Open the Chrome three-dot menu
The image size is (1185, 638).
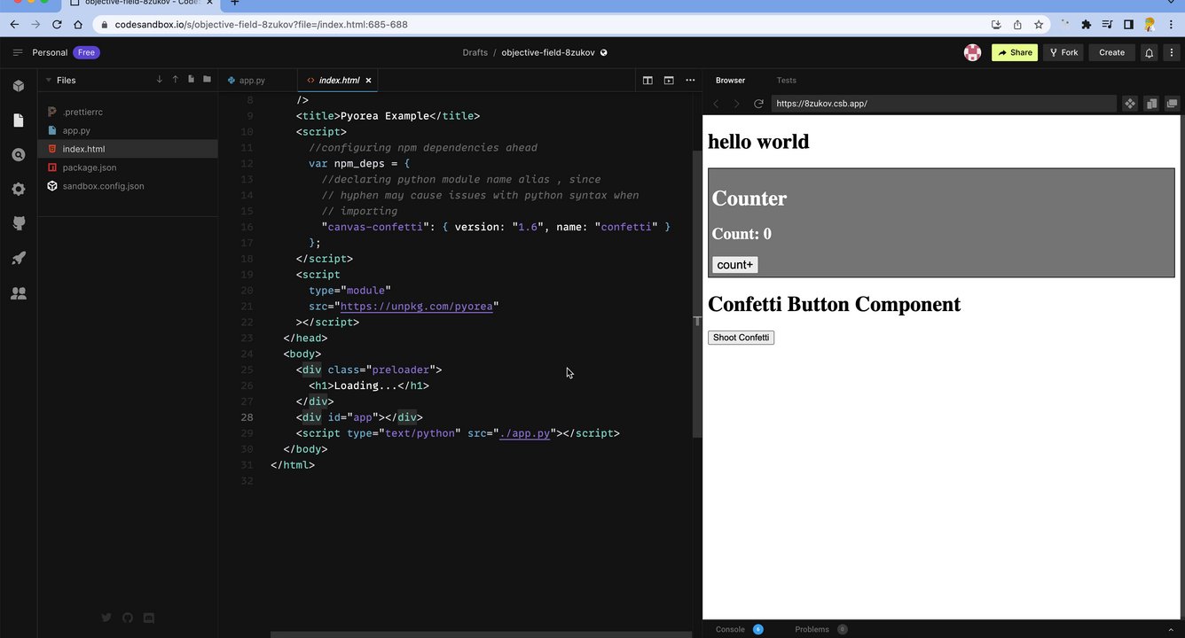(1171, 25)
